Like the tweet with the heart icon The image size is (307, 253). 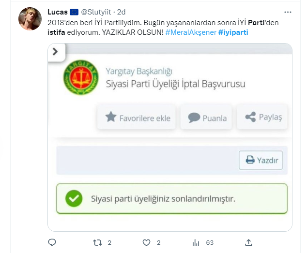[x=147, y=242]
